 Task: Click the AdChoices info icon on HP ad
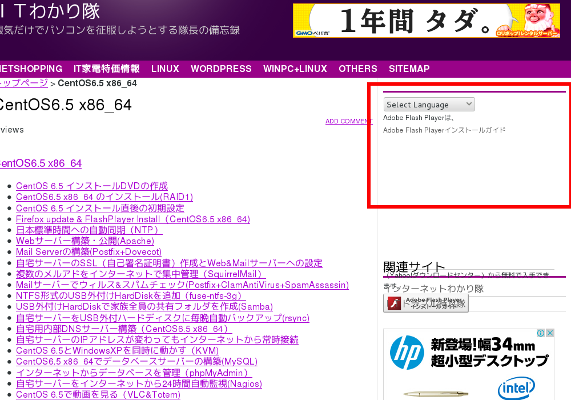point(541,333)
